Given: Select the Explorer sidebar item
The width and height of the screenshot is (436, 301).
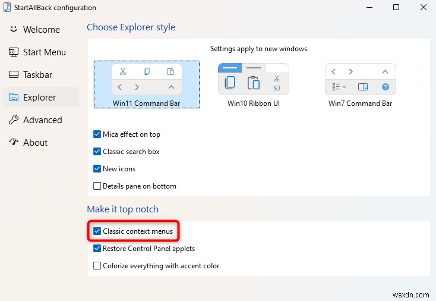Looking at the screenshot, I should click(x=40, y=97).
